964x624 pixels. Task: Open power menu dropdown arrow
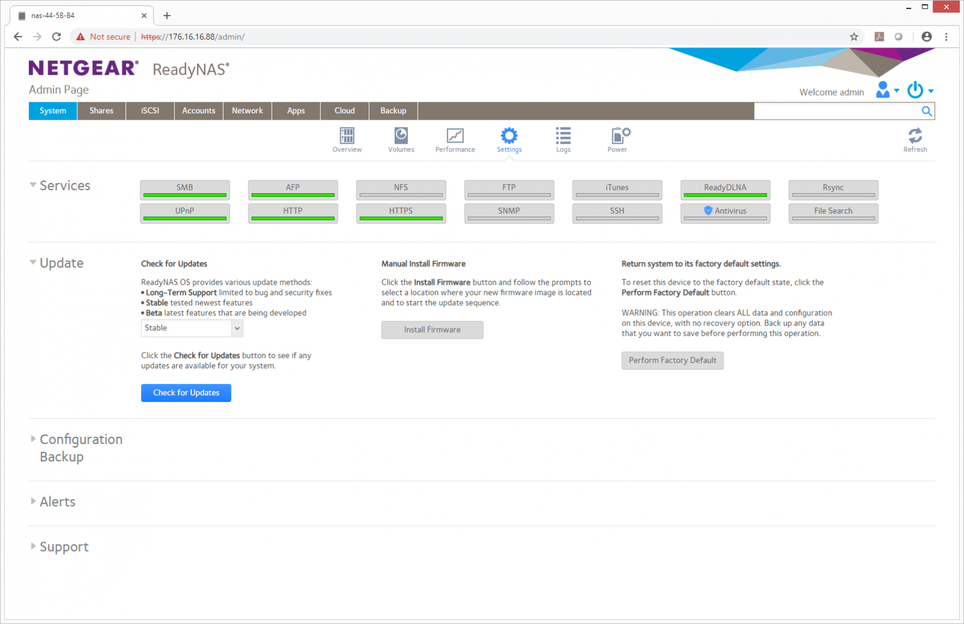click(x=931, y=91)
